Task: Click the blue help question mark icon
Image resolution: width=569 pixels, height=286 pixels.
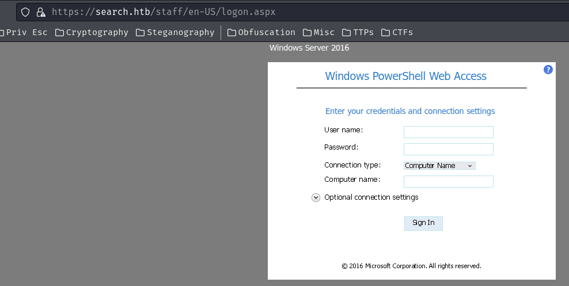Action: coord(548,70)
